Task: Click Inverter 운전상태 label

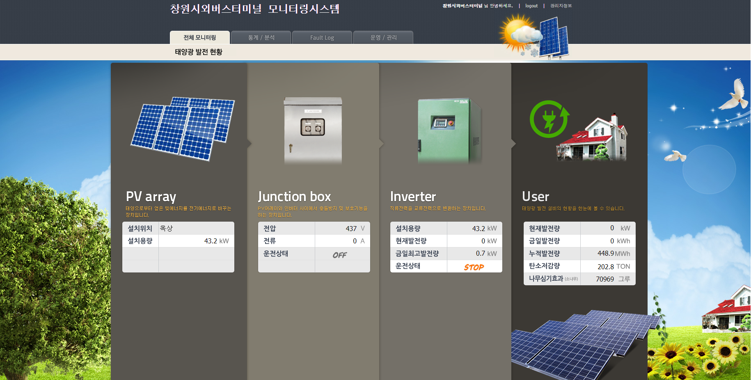Action: (x=408, y=266)
